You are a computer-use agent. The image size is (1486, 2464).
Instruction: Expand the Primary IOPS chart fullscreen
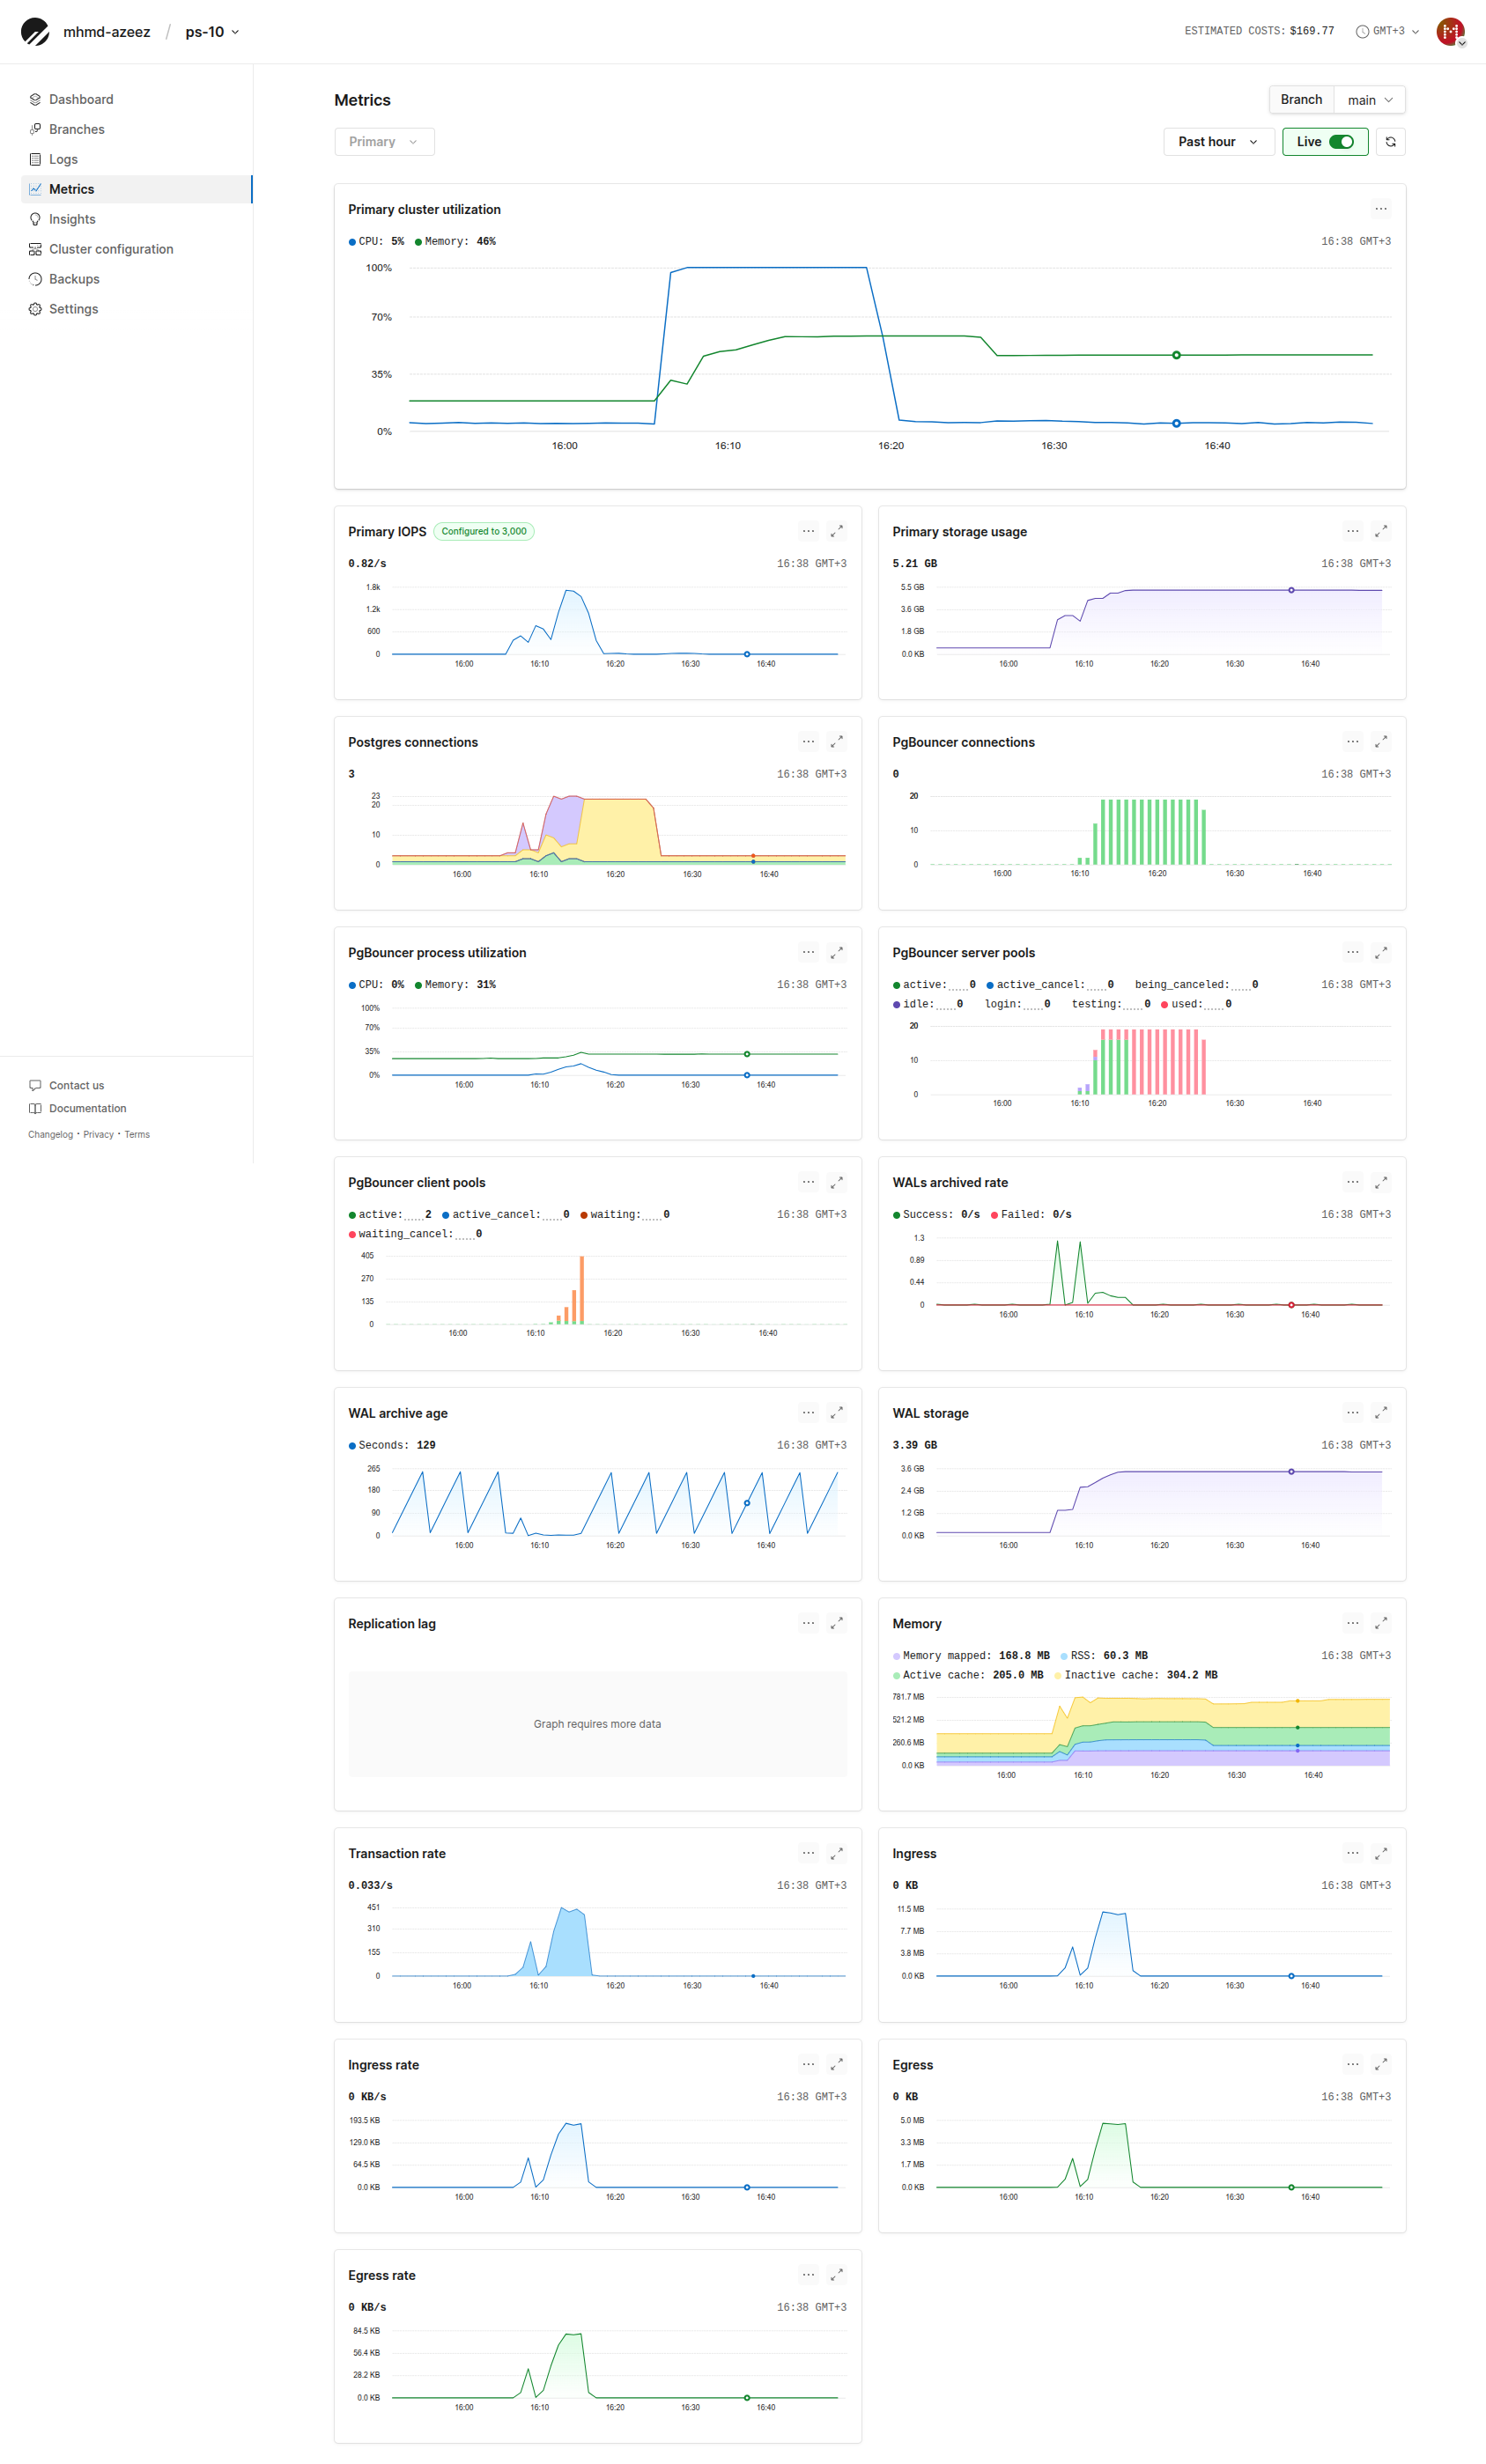(836, 532)
